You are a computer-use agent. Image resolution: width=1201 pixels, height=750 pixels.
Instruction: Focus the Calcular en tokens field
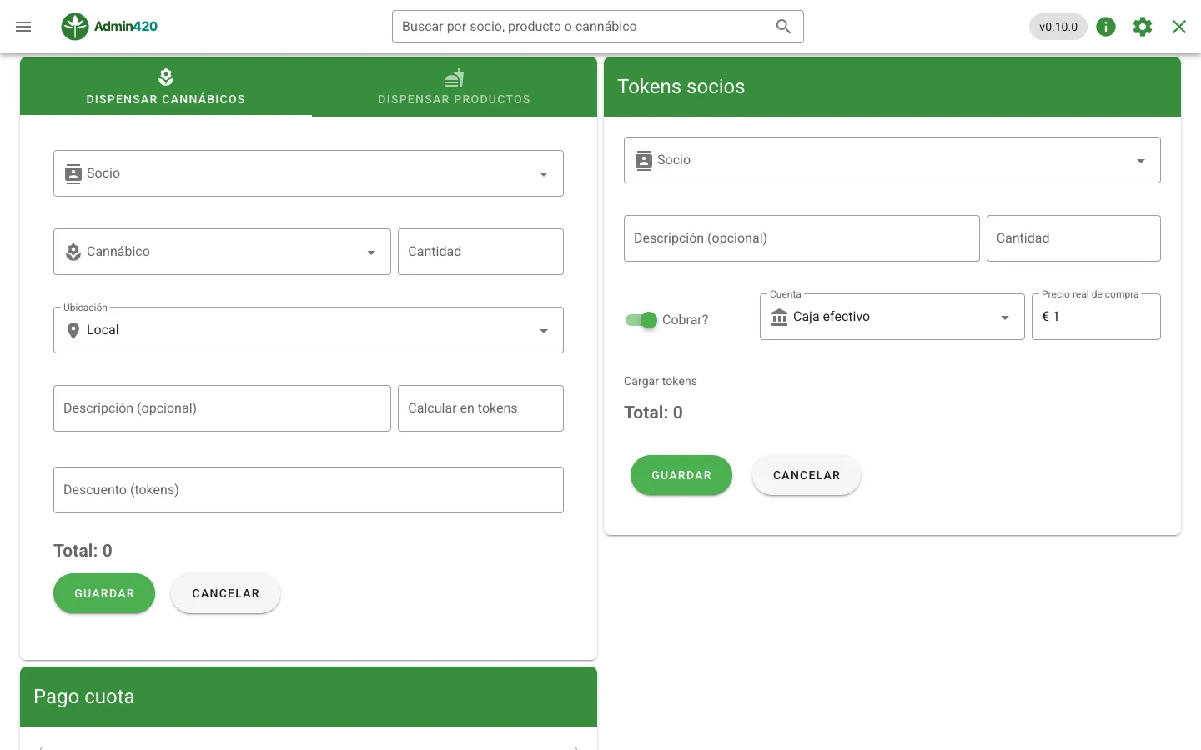[x=480, y=408]
